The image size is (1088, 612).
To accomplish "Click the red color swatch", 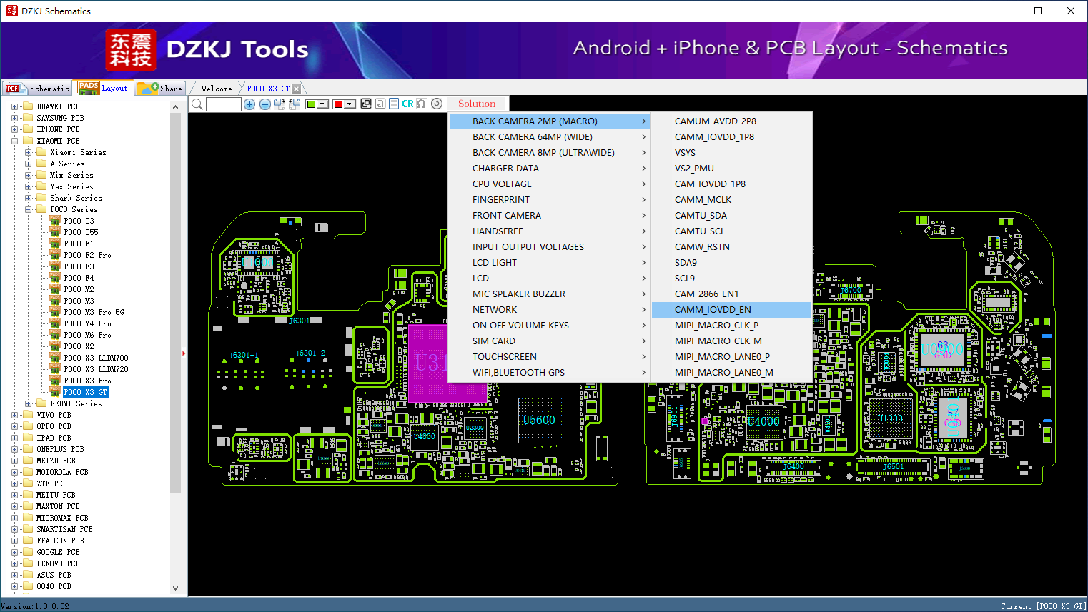I will 338,104.
